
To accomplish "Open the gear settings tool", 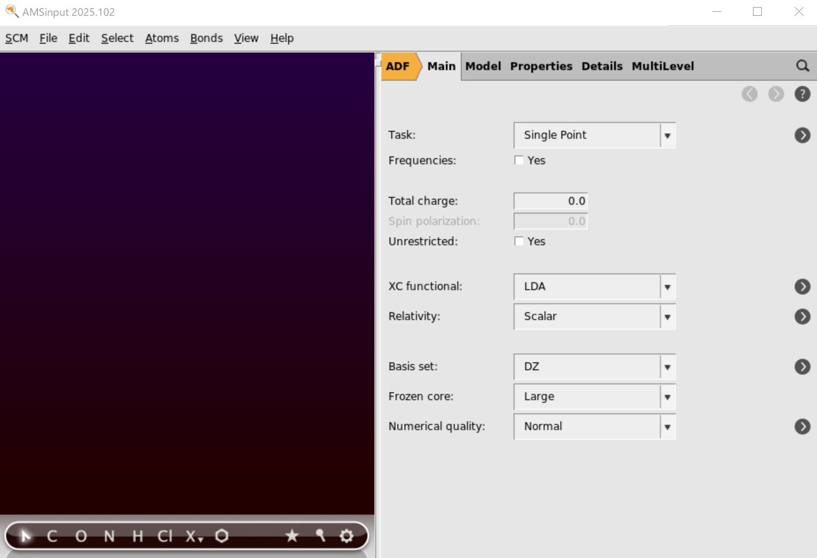I will point(347,536).
